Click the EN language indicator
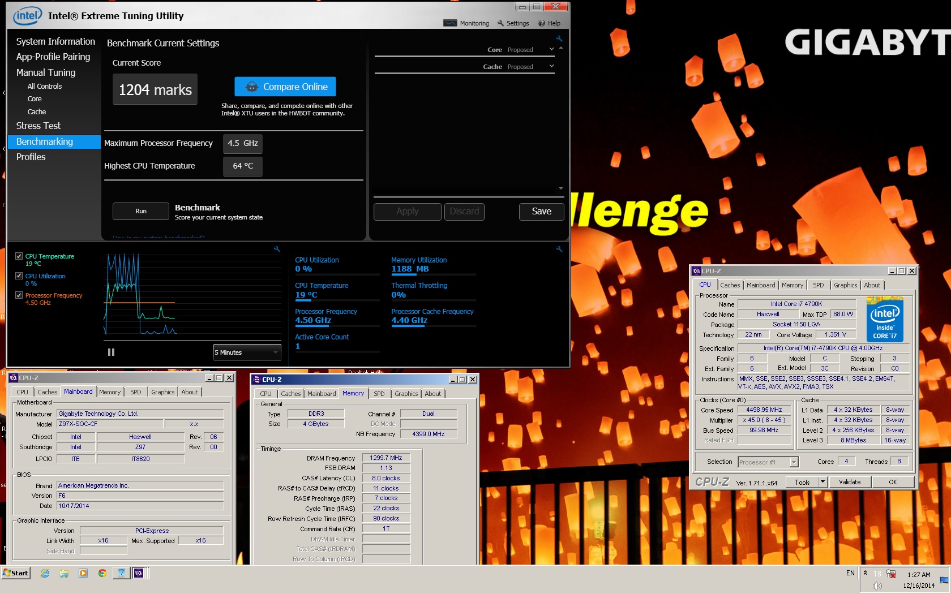Viewport: 951px width, 594px height. (850, 573)
